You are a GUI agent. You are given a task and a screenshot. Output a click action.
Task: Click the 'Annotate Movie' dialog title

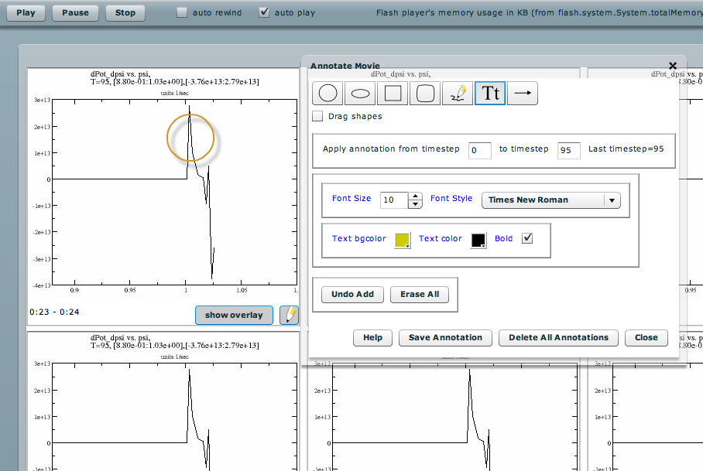(x=345, y=66)
